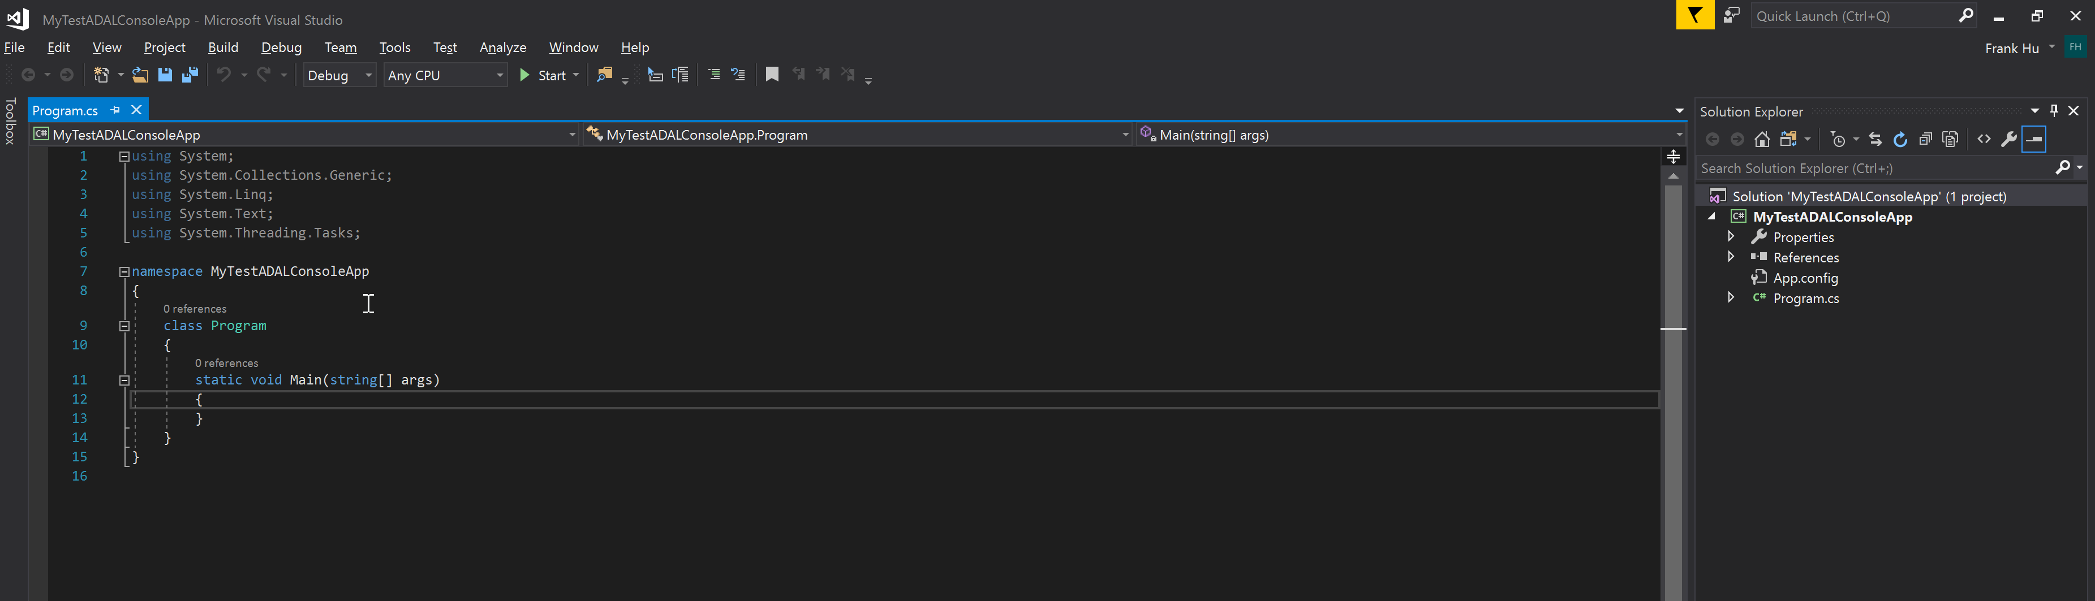Close the Program.cs tab

point(136,110)
